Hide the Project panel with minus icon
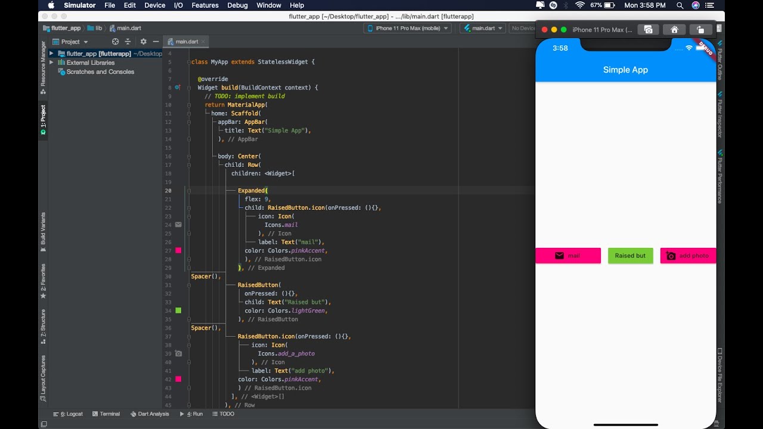The height and width of the screenshot is (429, 763). pos(156,42)
